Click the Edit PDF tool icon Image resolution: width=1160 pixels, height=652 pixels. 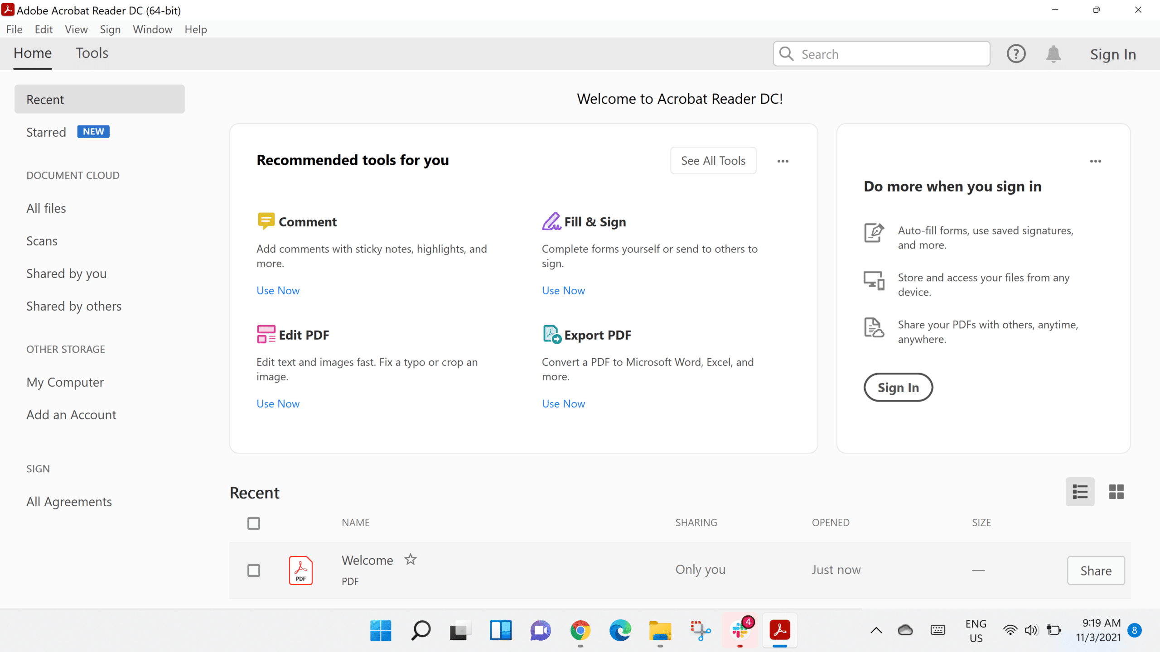pos(266,334)
